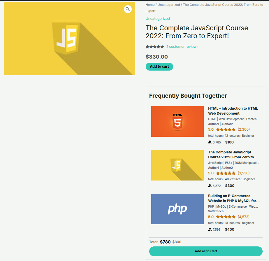Click the star rating of the PHP course
Viewport: 269px width, 261px height.
[226, 217]
